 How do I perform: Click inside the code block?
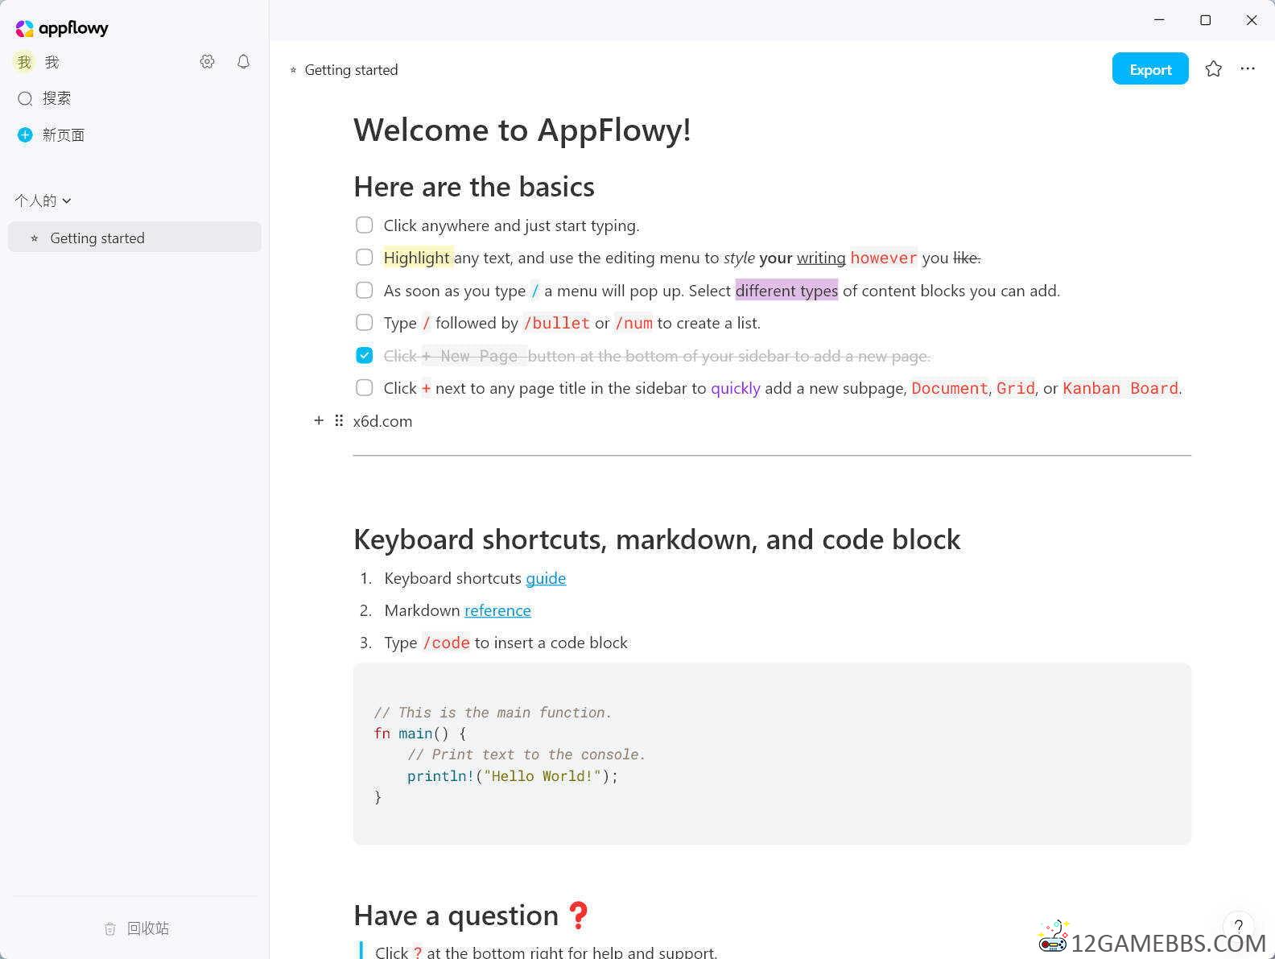(x=772, y=754)
